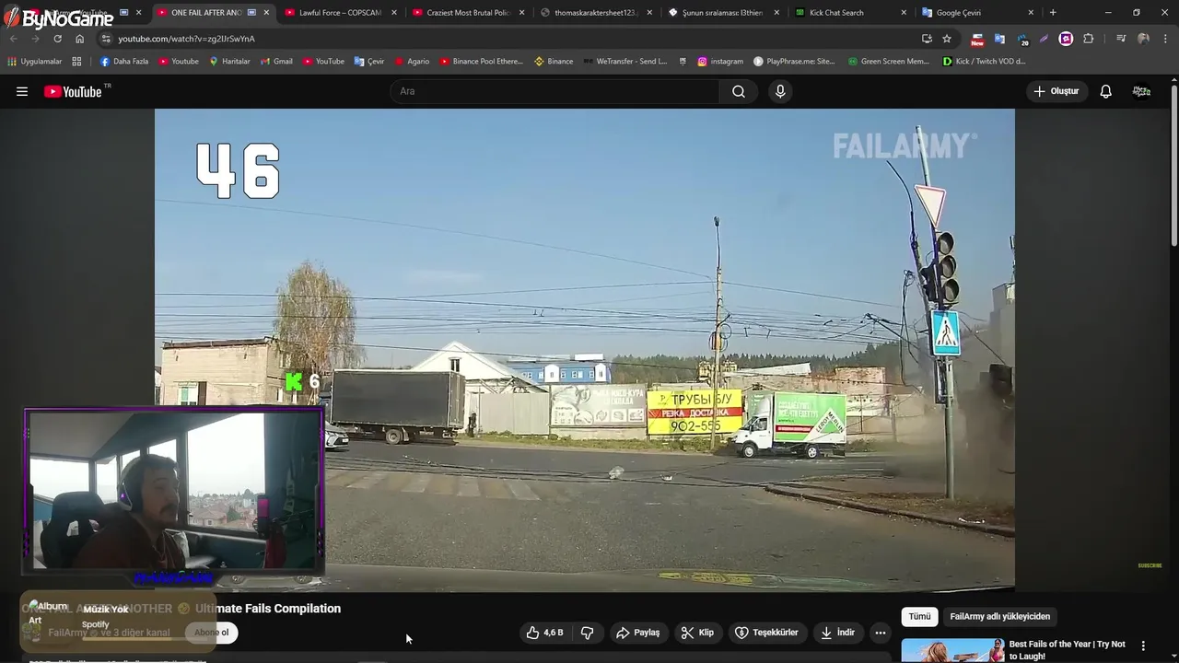This screenshot has height=663, width=1179.
Task: Like the video with thumbs up
Action: click(x=544, y=633)
